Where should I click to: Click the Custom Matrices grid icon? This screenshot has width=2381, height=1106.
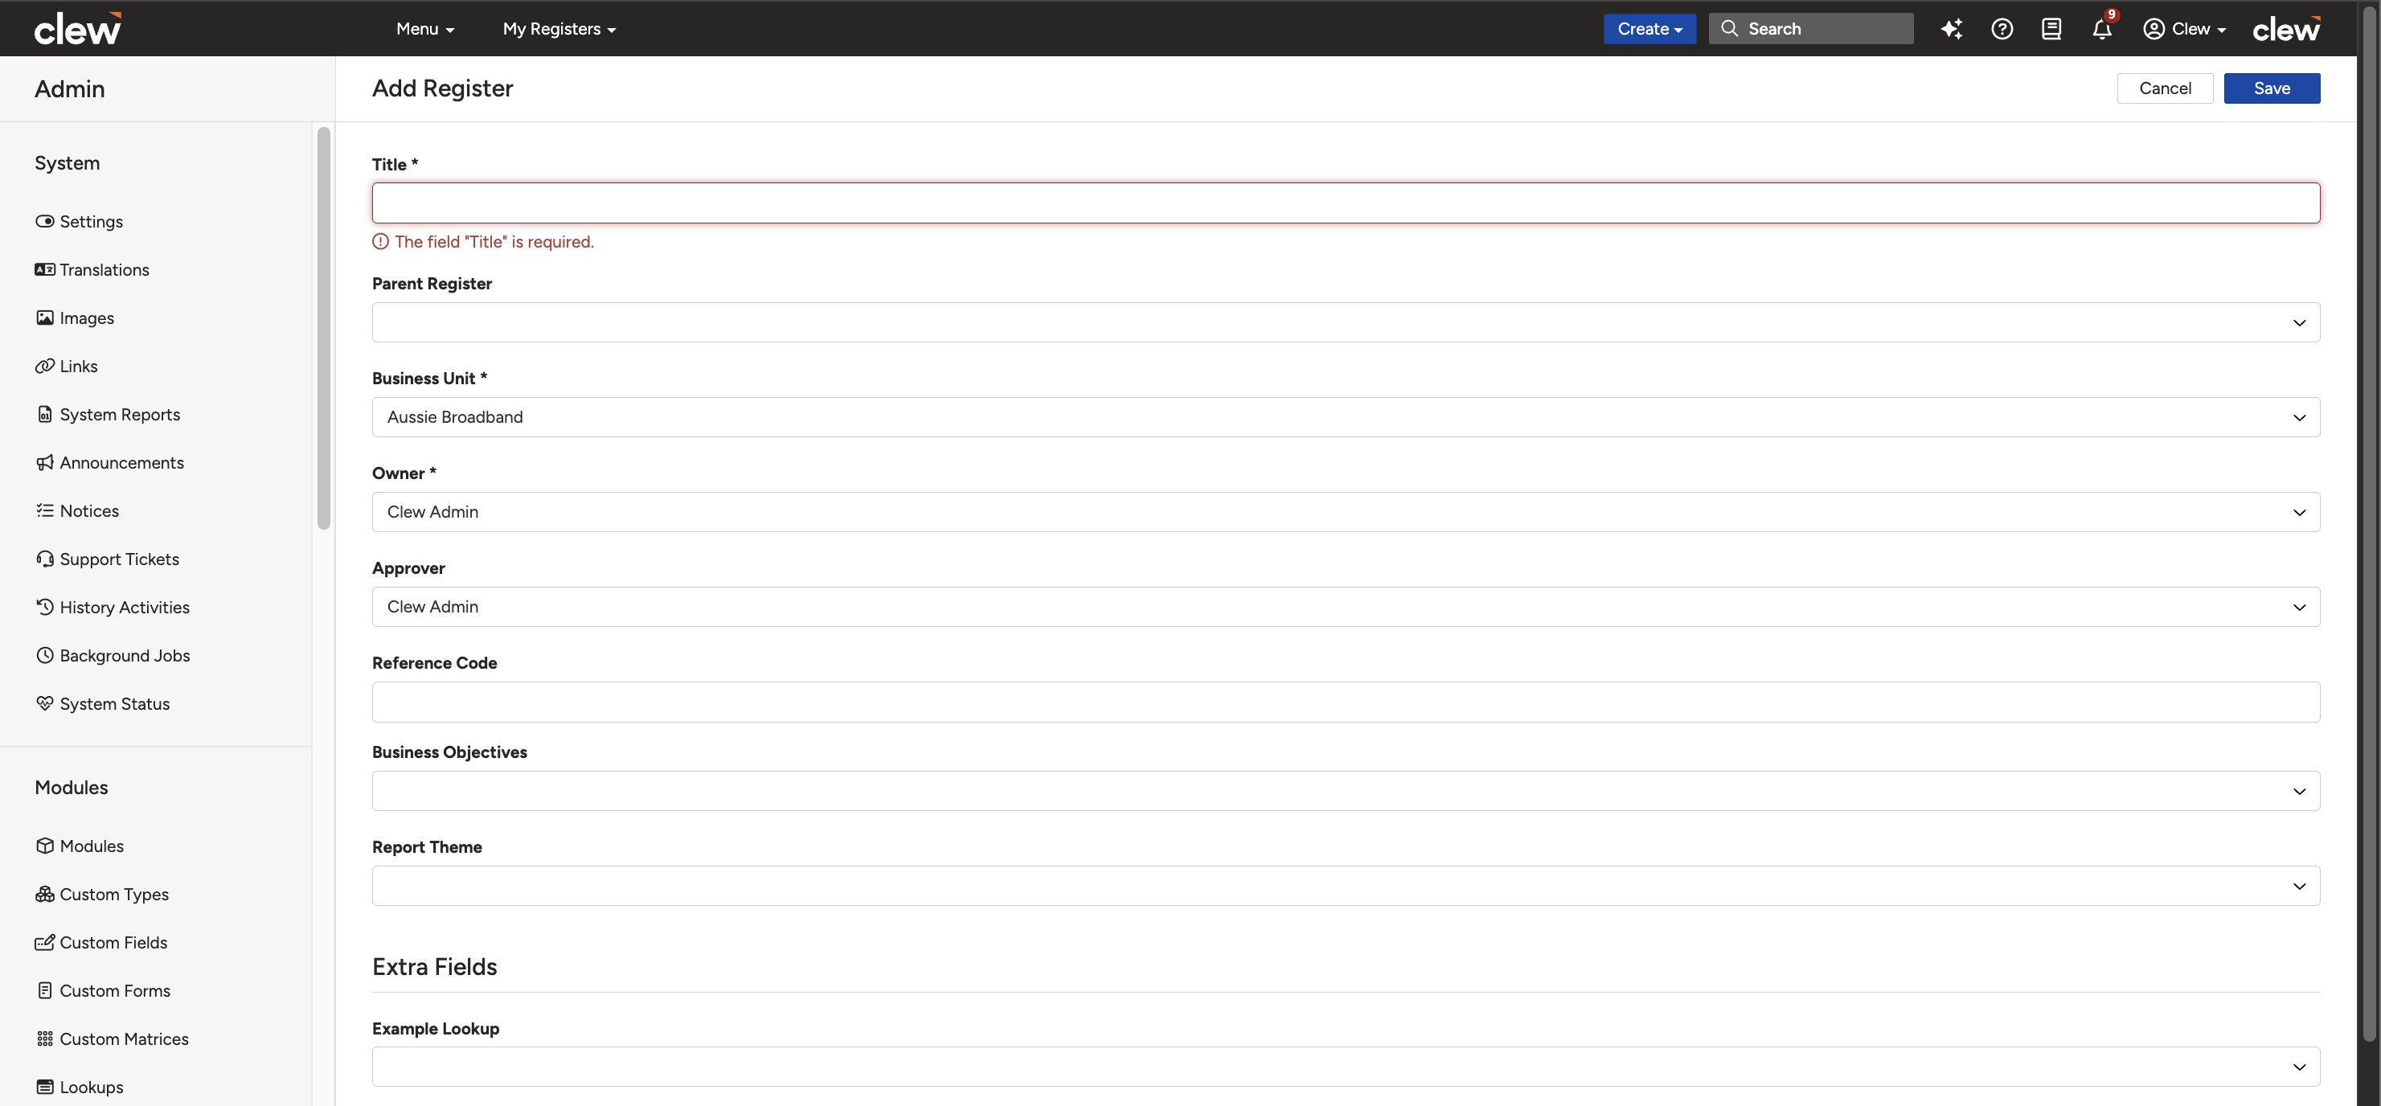click(x=44, y=1038)
